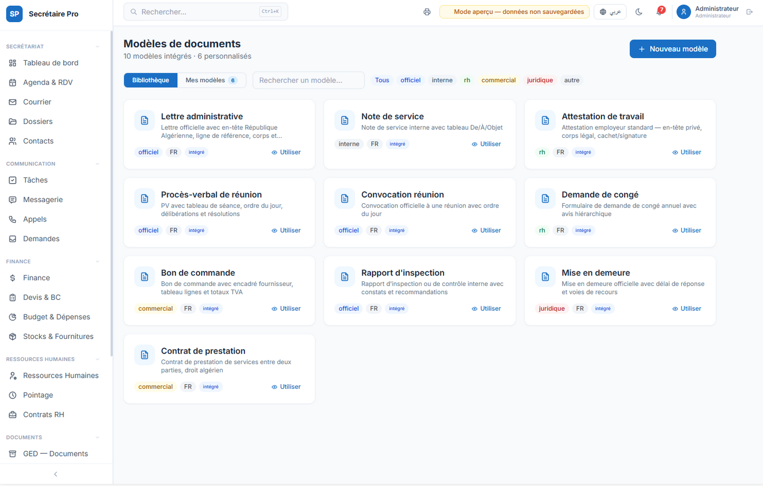Use the Note de service template

point(486,144)
